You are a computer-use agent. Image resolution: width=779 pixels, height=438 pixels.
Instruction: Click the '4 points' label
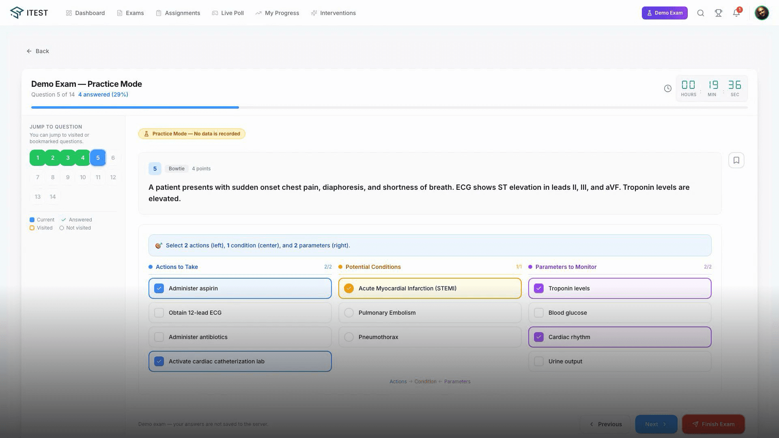tap(201, 169)
